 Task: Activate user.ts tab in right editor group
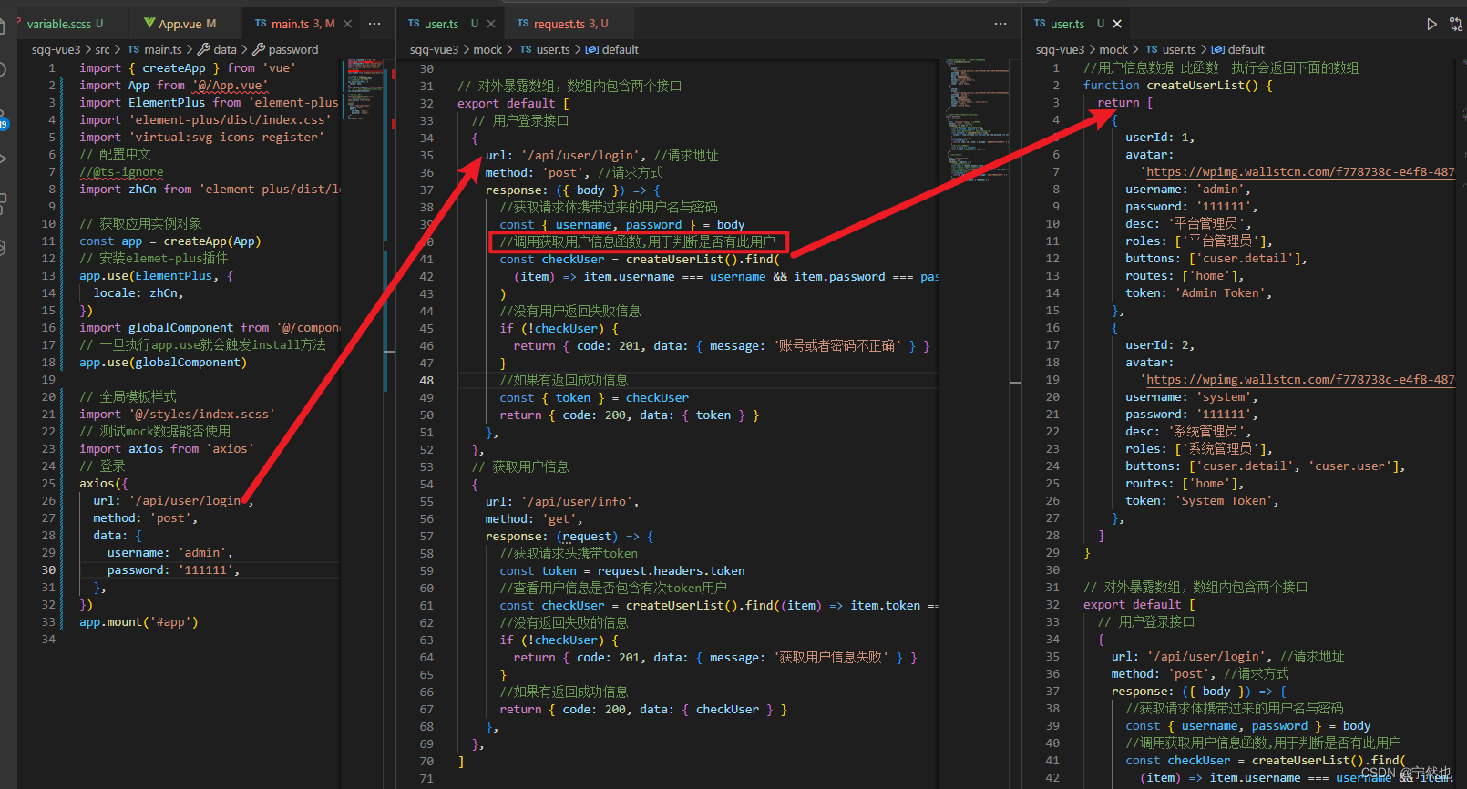pos(1067,24)
